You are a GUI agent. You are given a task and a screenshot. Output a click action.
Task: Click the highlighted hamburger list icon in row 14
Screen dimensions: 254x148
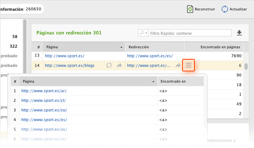tap(189, 65)
